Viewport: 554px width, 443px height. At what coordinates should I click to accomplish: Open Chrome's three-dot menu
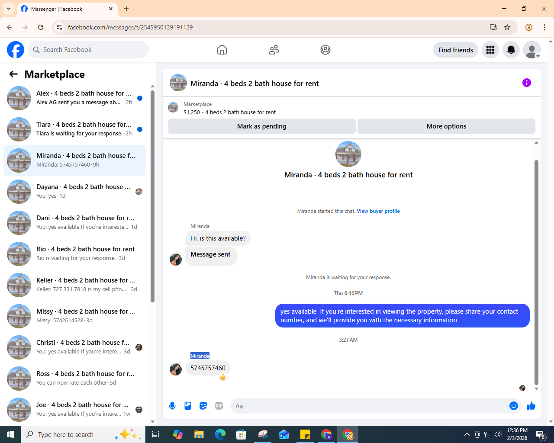(x=544, y=27)
